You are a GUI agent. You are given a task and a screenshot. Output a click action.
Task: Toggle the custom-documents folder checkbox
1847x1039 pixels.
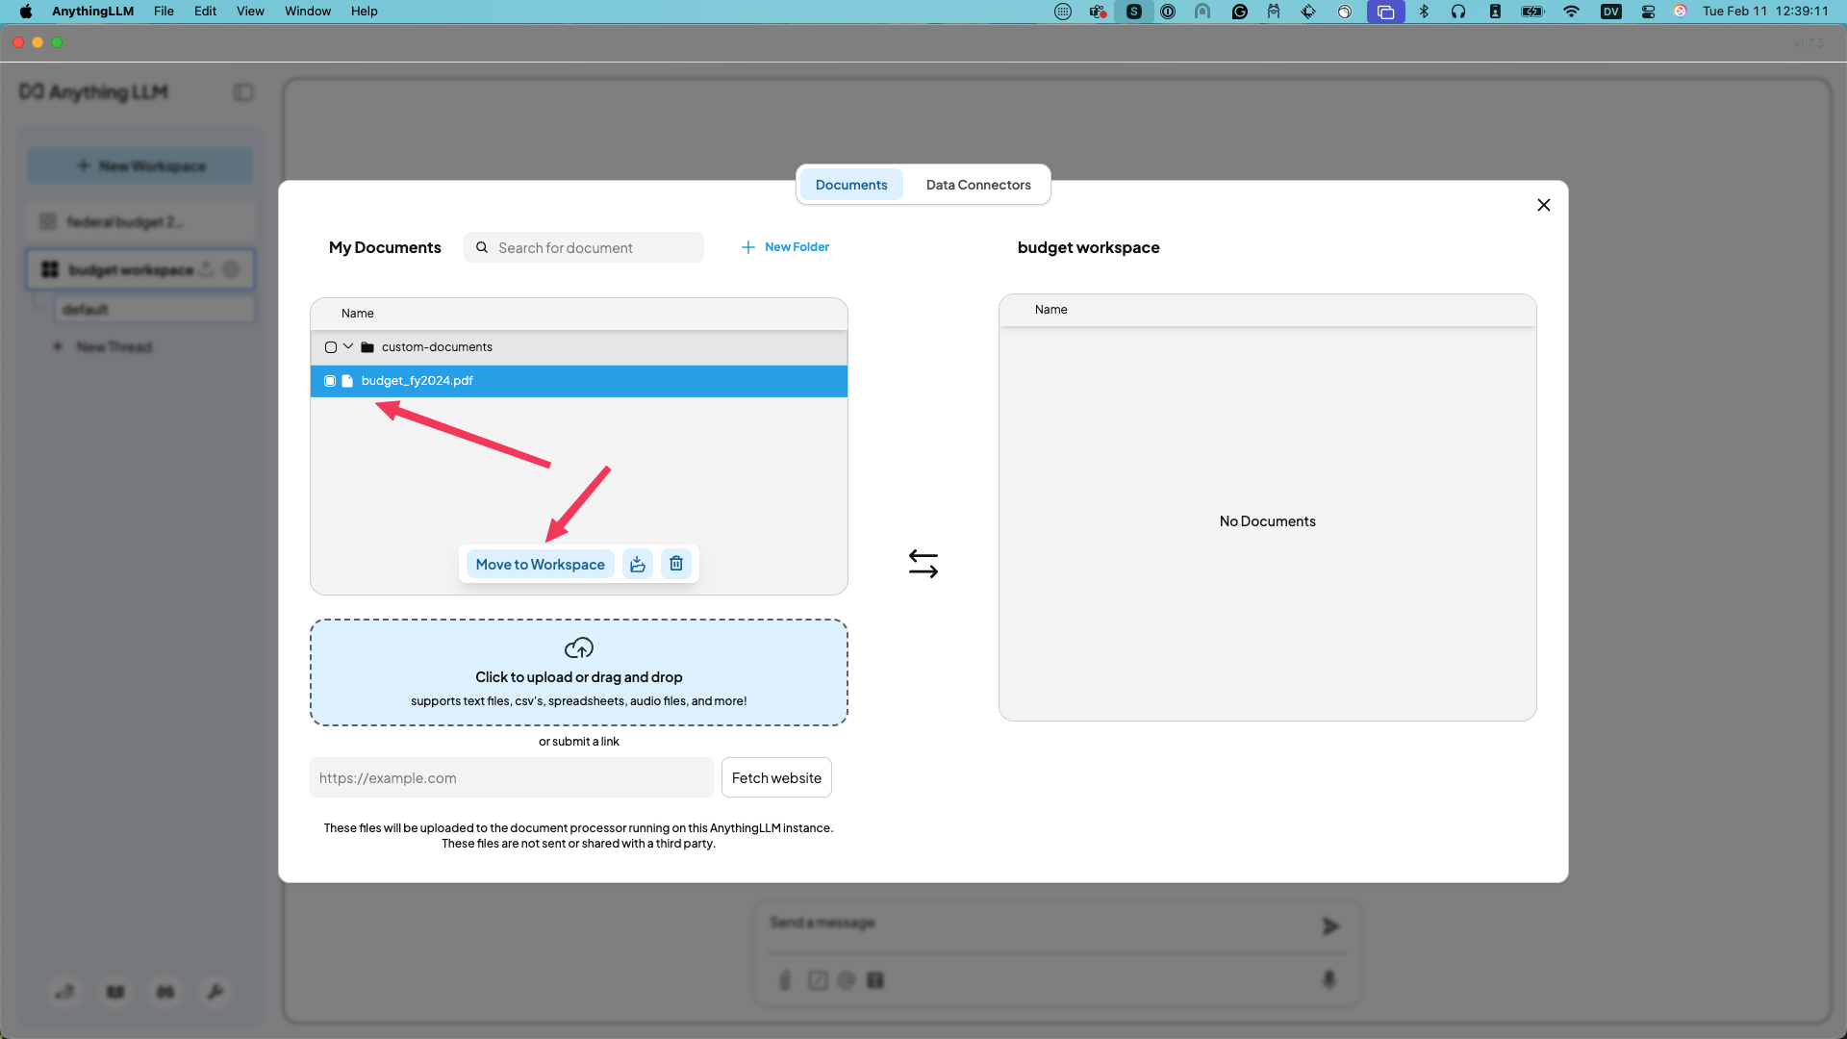tap(331, 347)
